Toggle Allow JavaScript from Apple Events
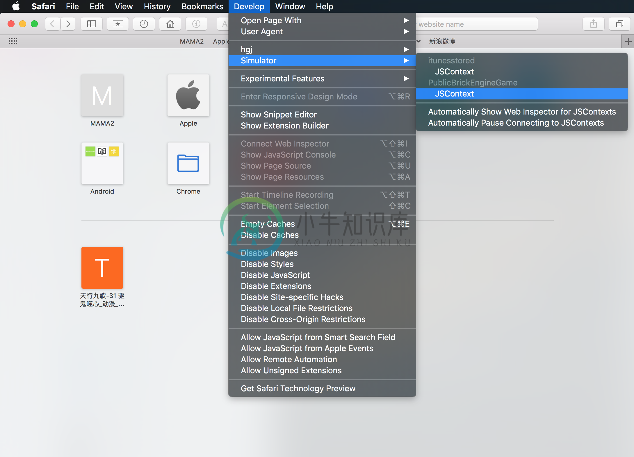The height and width of the screenshot is (457, 634). [322, 348]
